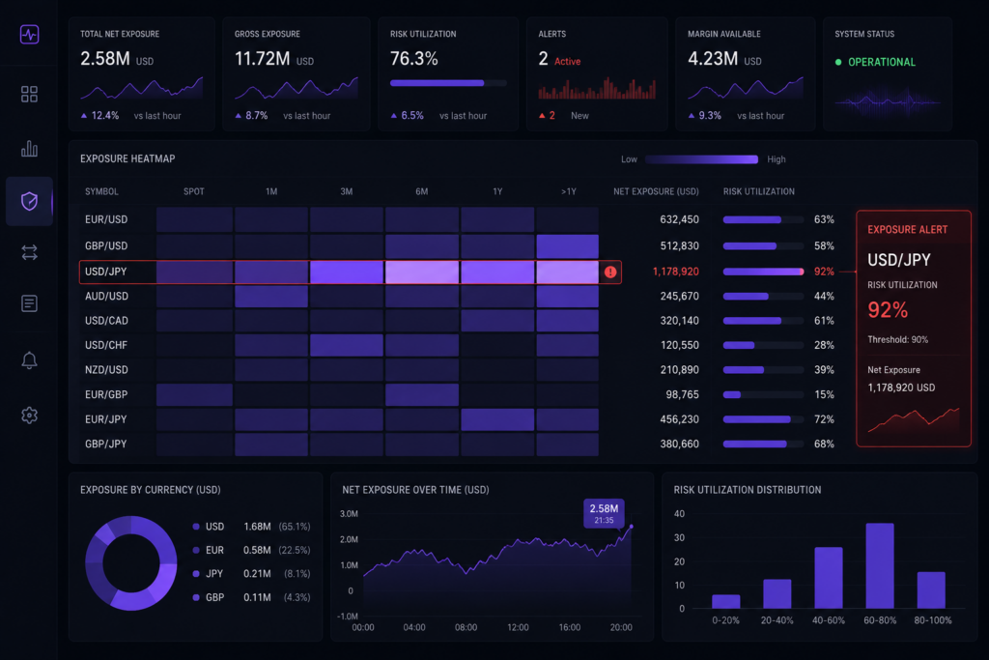Select the shield risk icon in sidebar
Image resolution: width=989 pixels, height=660 pixels.
29,201
